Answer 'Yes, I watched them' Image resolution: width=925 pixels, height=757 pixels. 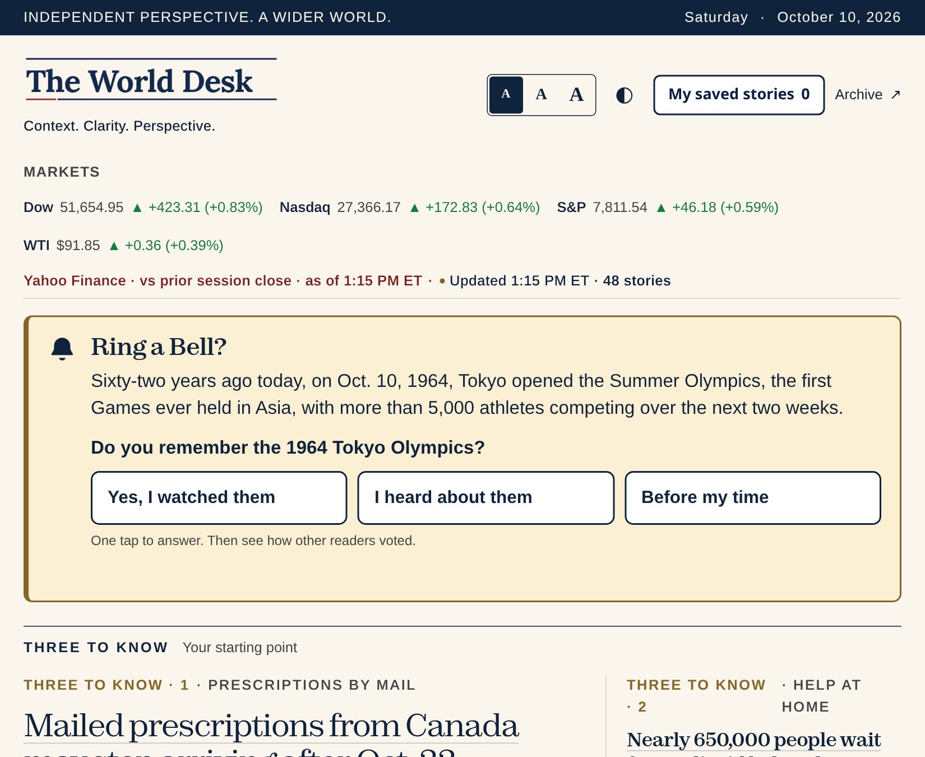pyautogui.click(x=219, y=498)
